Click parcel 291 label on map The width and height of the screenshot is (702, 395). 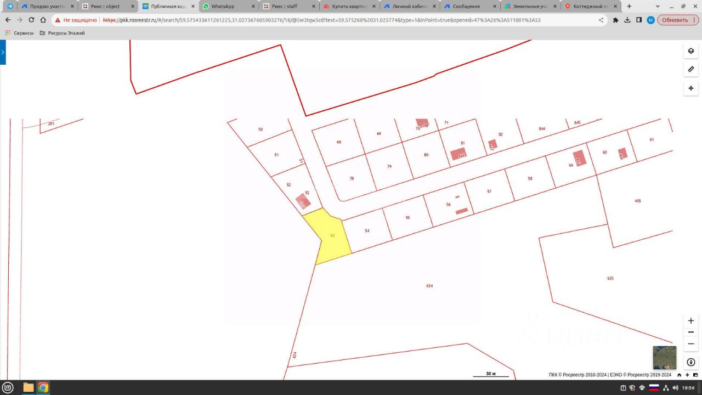[51, 124]
